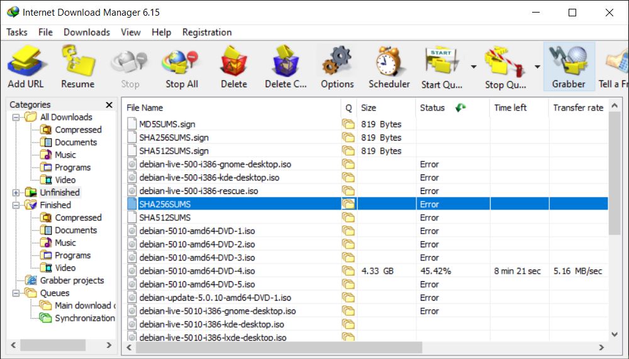Launch the Grabber tool icon
The image size is (629, 359).
click(x=569, y=62)
